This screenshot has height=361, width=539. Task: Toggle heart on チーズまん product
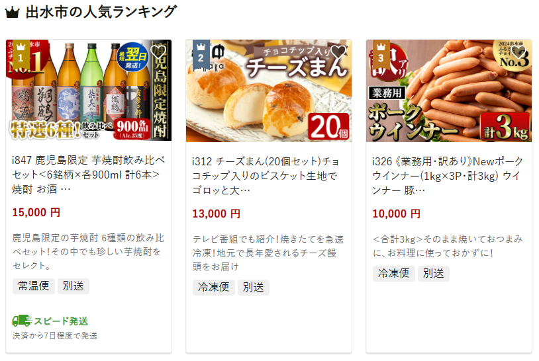pyautogui.click(x=338, y=52)
